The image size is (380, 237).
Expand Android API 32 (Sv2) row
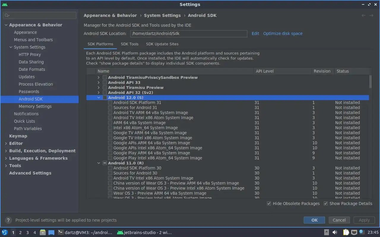tap(99, 92)
